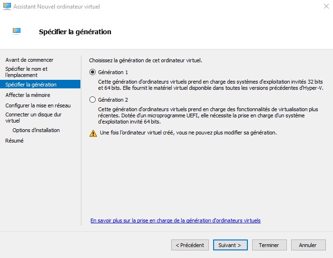Select the Génération 1 radio button
This screenshot has width=333, height=258.
tap(92, 72)
